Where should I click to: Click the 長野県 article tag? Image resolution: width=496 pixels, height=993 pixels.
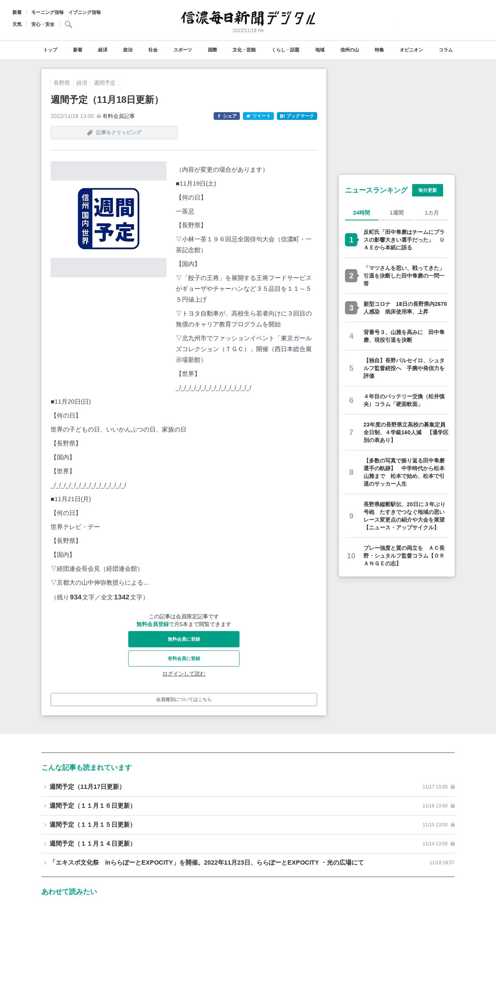[62, 83]
